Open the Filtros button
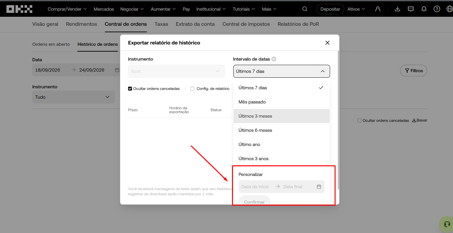Screen dimensions: 453x233 click(x=414, y=71)
